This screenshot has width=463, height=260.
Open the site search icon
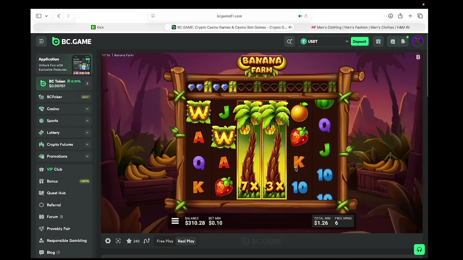(289, 42)
